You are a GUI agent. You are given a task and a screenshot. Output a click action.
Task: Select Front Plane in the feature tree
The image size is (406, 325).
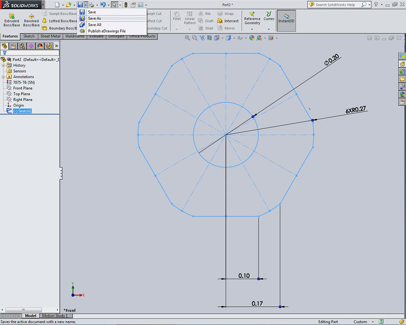coord(23,88)
